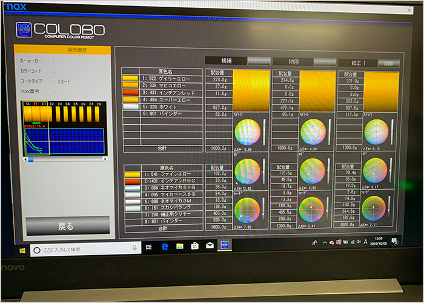Click the swatch for 151 スカシバランサ
The width and height of the screenshot is (424, 303).
coord(133,208)
